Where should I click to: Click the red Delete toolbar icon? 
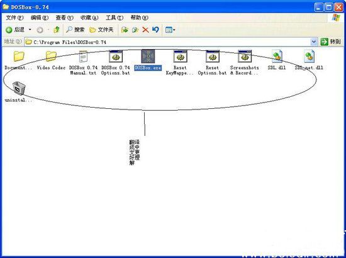click(145, 30)
